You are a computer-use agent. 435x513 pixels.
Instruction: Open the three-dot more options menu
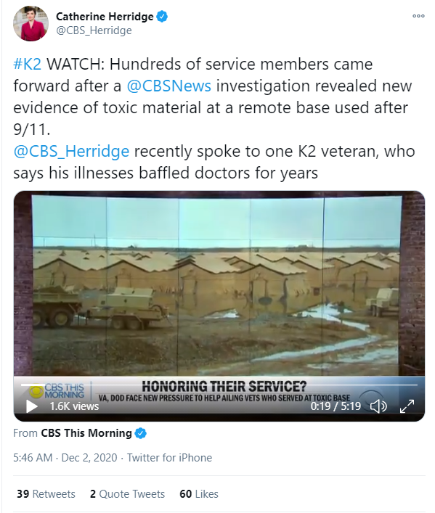[418, 16]
